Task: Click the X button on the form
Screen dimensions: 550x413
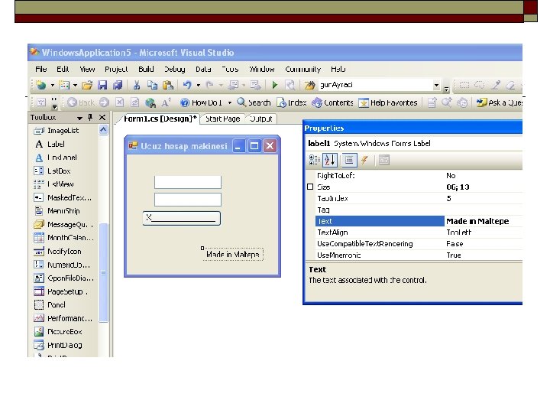Action: (x=181, y=218)
